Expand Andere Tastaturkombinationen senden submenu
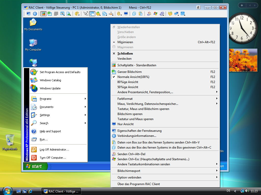The height and width of the screenshot is (195, 261). point(165,164)
